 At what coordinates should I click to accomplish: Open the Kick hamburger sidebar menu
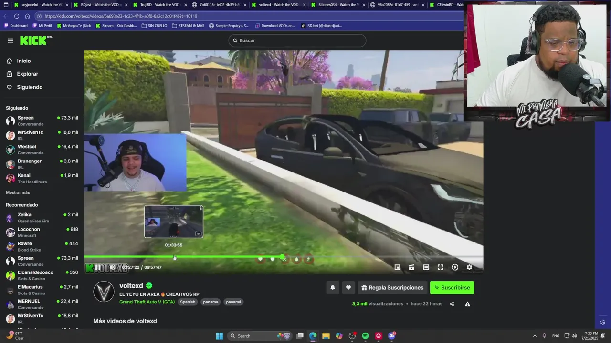click(x=11, y=40)
